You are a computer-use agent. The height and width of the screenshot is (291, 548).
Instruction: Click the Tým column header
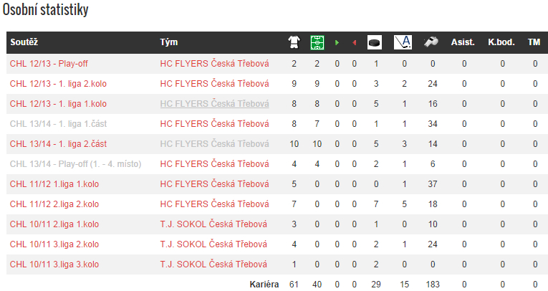168,43
